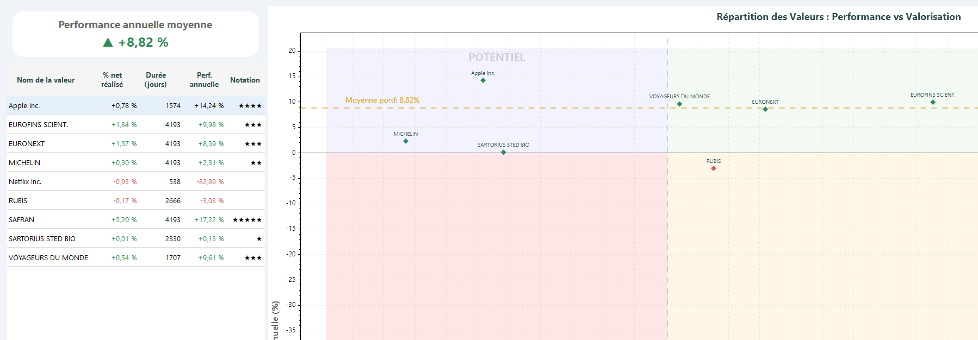Select the Apple Inc. table row

[x=136, y=105]
